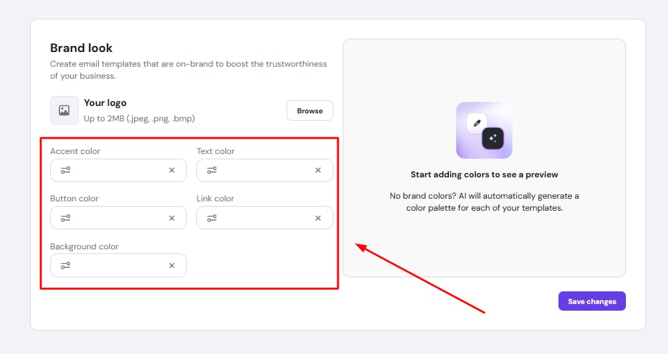Open the Text color picker sliders icon
Screen dimensions: 668x354
212,170
